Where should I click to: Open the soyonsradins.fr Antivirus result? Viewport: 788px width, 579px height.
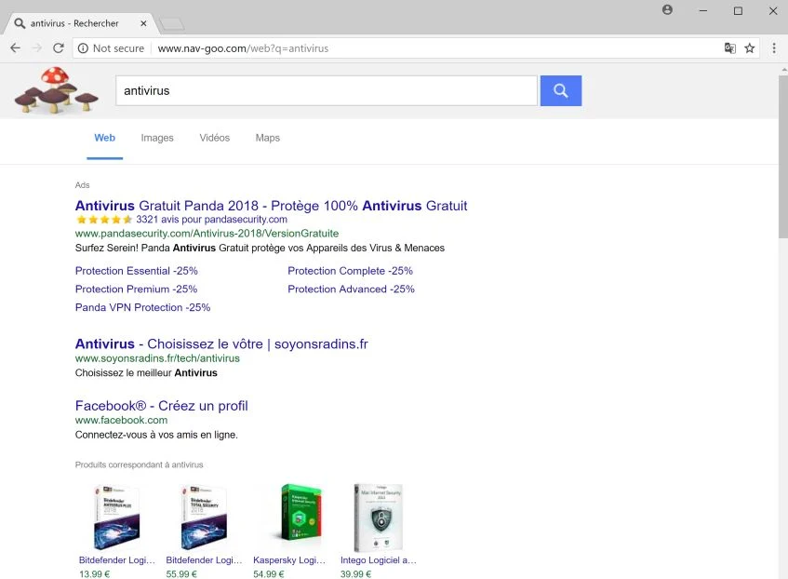tap(221, 344)
